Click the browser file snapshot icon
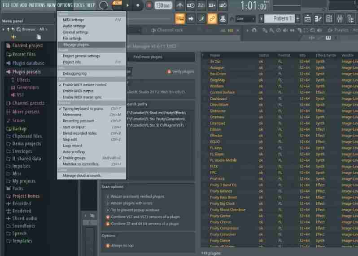The width and height of the screenshot is (358, 256). point(39,37)
